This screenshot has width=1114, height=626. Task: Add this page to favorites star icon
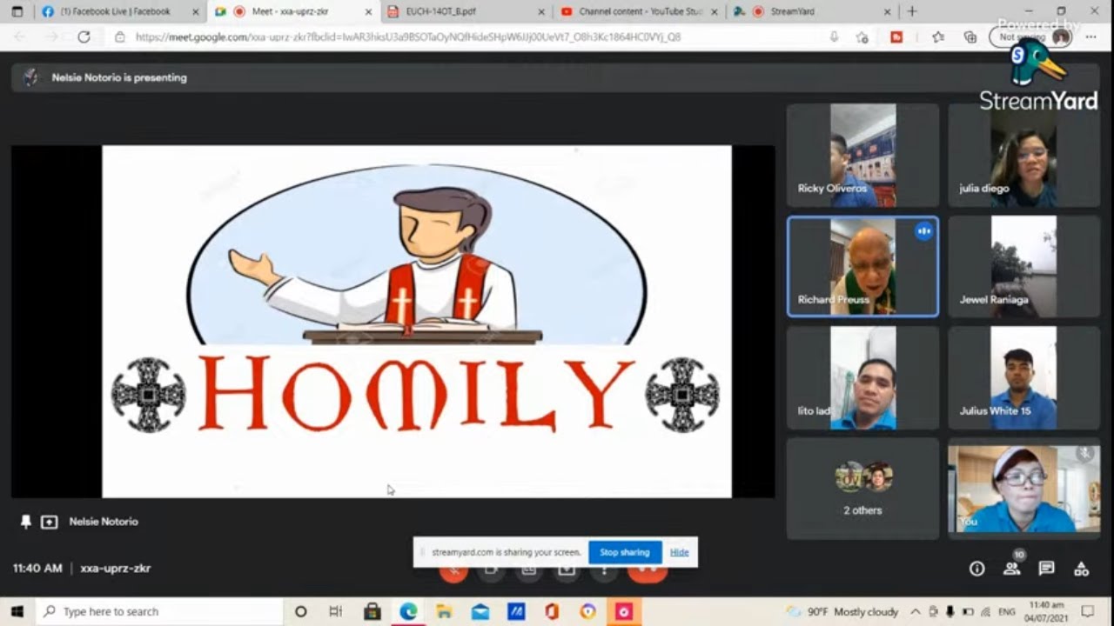point(862,37)
